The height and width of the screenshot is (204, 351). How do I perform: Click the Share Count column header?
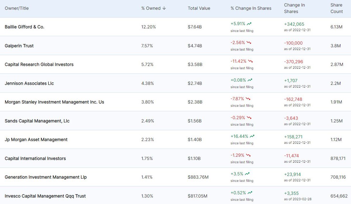[x=337, y=8]
